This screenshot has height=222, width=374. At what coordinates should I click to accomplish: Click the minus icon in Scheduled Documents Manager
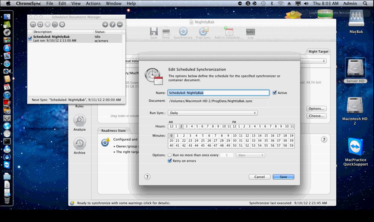click(120, 24)
